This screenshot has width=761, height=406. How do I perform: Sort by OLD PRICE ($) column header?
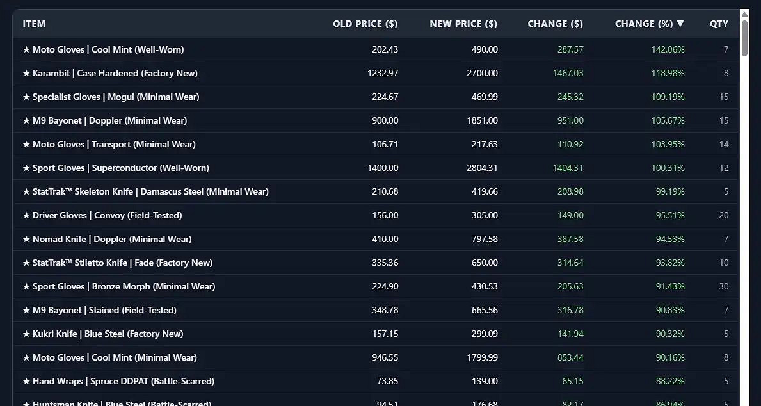[x=365, y=24]
